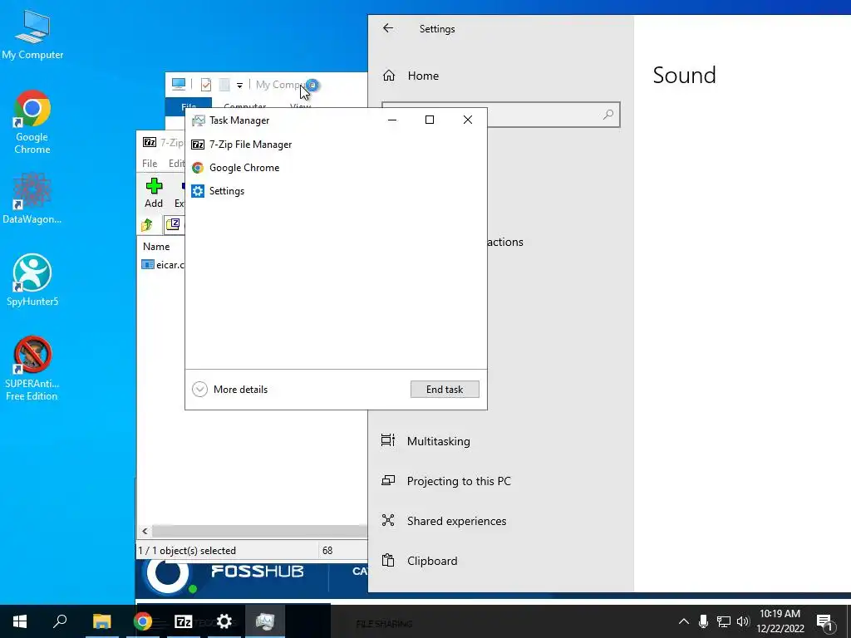Expand More details in Task Manager
Screen dimensions: 851x638
click(x=229, y=389)
